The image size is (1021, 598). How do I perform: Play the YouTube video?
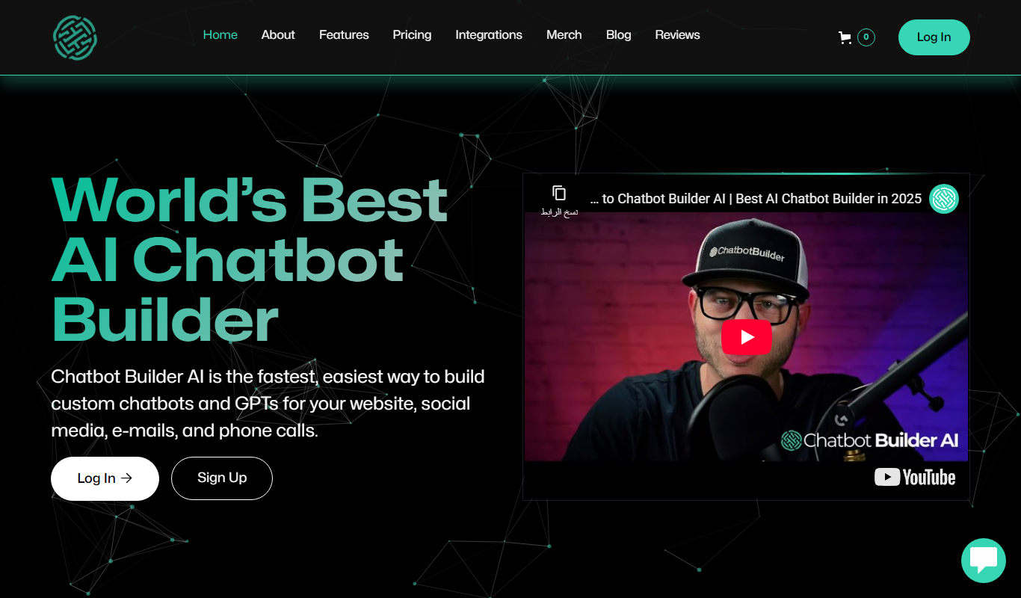(x=747, y=337)
